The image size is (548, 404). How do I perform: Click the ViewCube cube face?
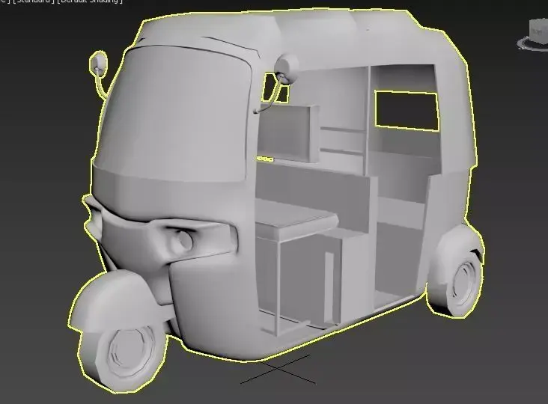click(538, 30)
